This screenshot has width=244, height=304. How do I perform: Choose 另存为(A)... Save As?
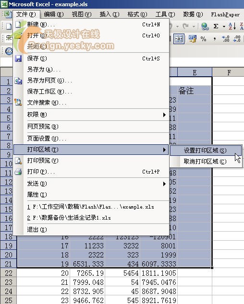(x=91, y=70)
